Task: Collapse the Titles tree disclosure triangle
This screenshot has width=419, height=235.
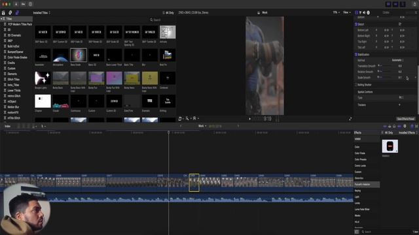Action: 1,19
